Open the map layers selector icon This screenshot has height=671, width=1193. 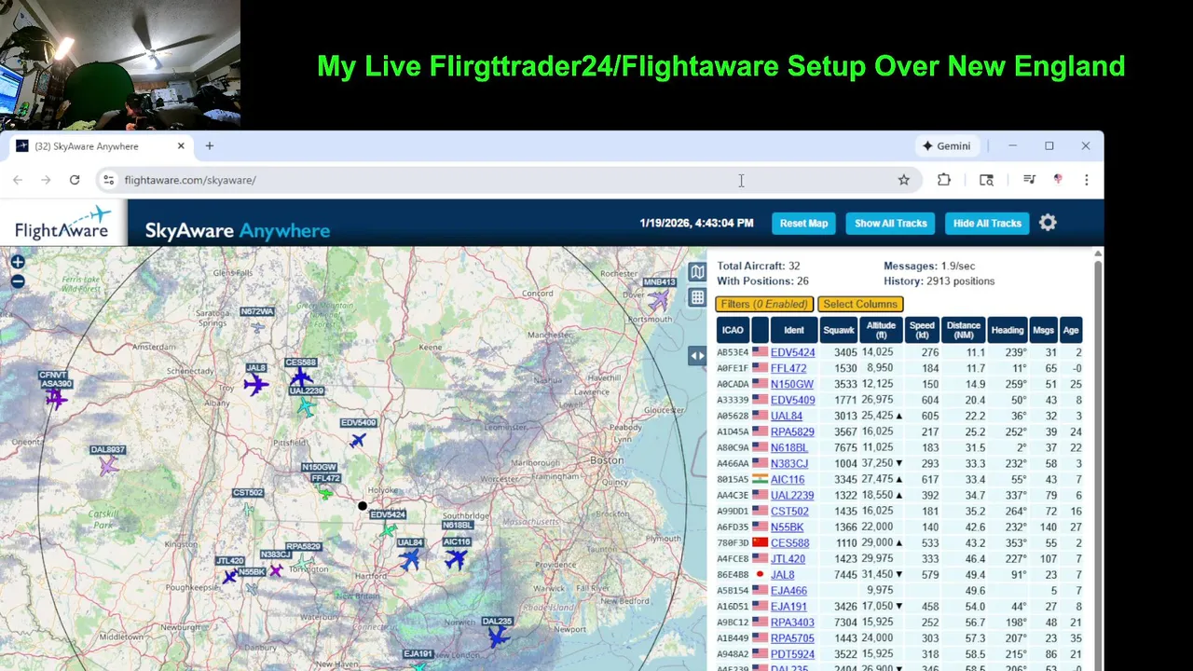point(697,271)
